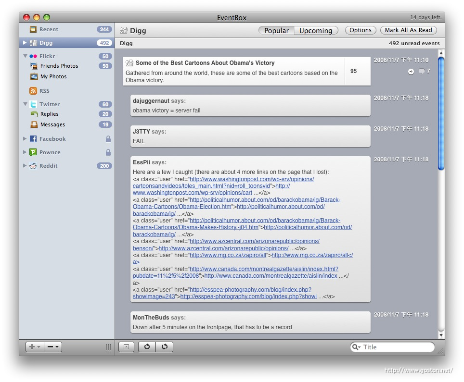Screen dimensions: 464x382
Task: Open the canada.com montrealgazette aislin link
Action: [235, 272]
